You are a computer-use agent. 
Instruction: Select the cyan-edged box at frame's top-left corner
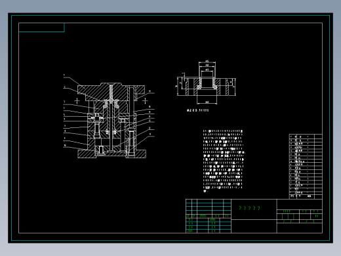tap(41, 28)
